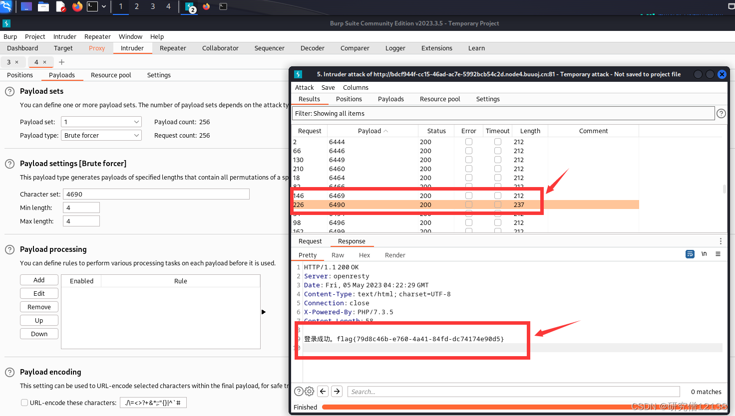Close Intruder tab number 3
The height and width of the screenshot is (416, 735).
pyautogui.click(x=16, y=62)
